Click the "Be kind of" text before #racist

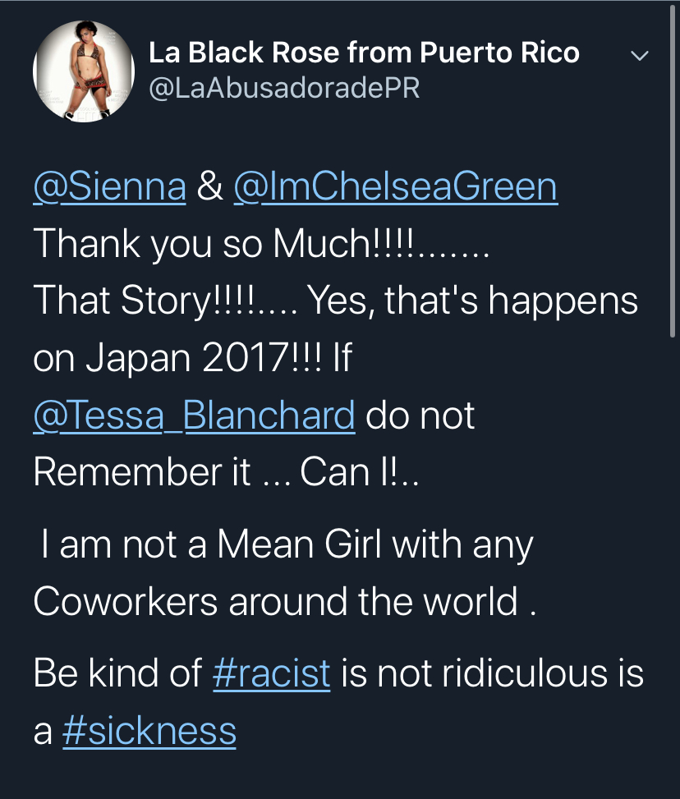point(117,673)
